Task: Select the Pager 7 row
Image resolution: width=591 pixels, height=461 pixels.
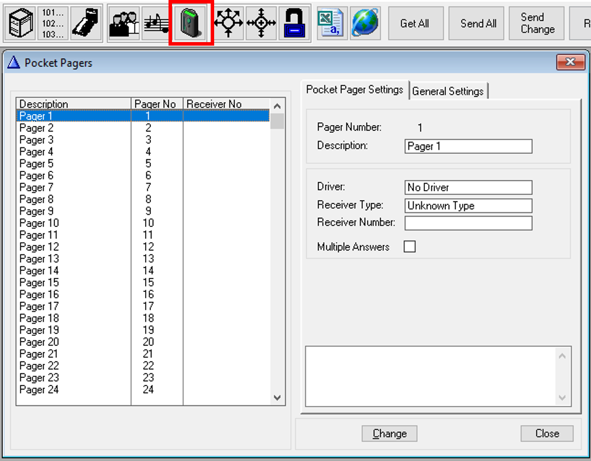Action: (x=143, y=187)
